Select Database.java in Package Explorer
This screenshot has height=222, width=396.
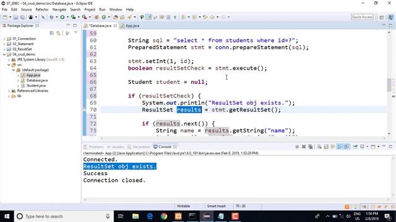coord(37,80)
